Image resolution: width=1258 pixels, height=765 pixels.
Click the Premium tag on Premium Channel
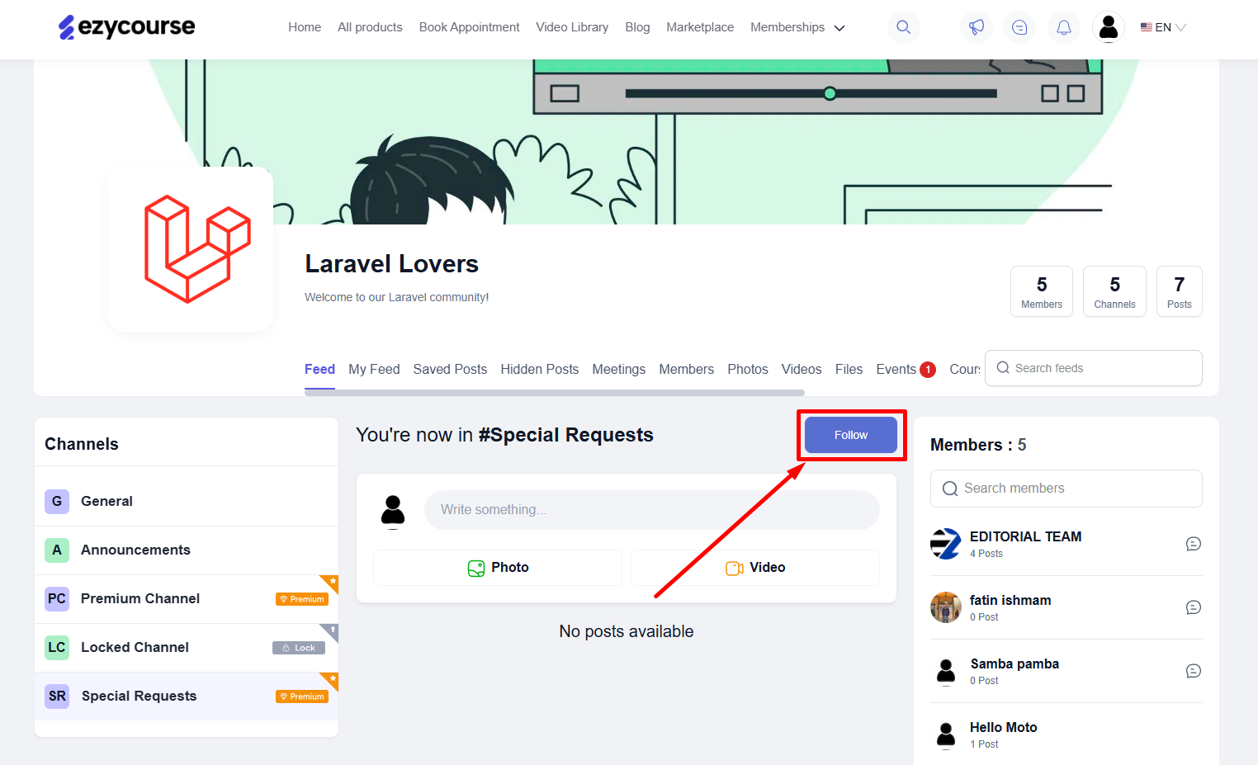point(302,599)
